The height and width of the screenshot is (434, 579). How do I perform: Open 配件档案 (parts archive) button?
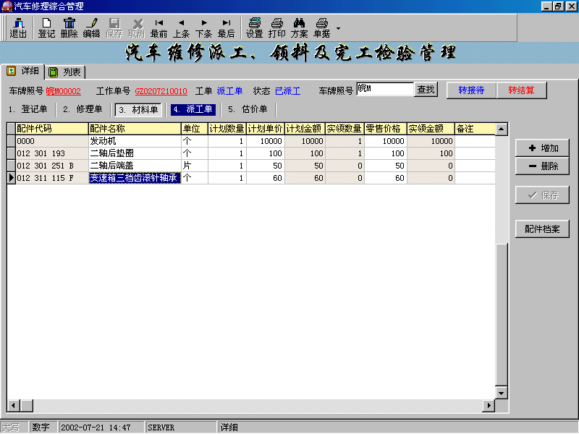click(542, 229)
